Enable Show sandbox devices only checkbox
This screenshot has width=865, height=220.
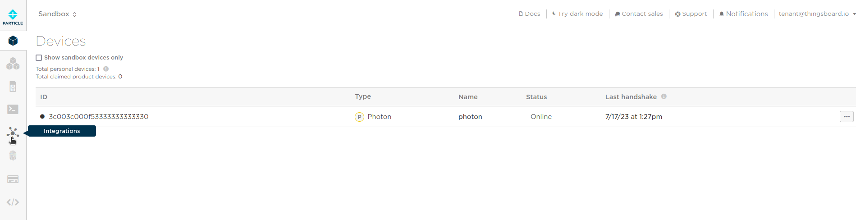(39, 58)
